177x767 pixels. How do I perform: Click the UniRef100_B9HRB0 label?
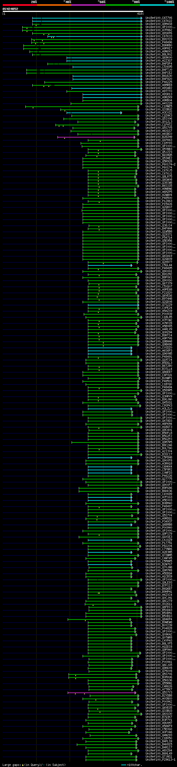pos(158,46)
